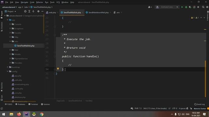Open the Terminal tool window
The image size is (209, 117).
[x=33, y=104]
